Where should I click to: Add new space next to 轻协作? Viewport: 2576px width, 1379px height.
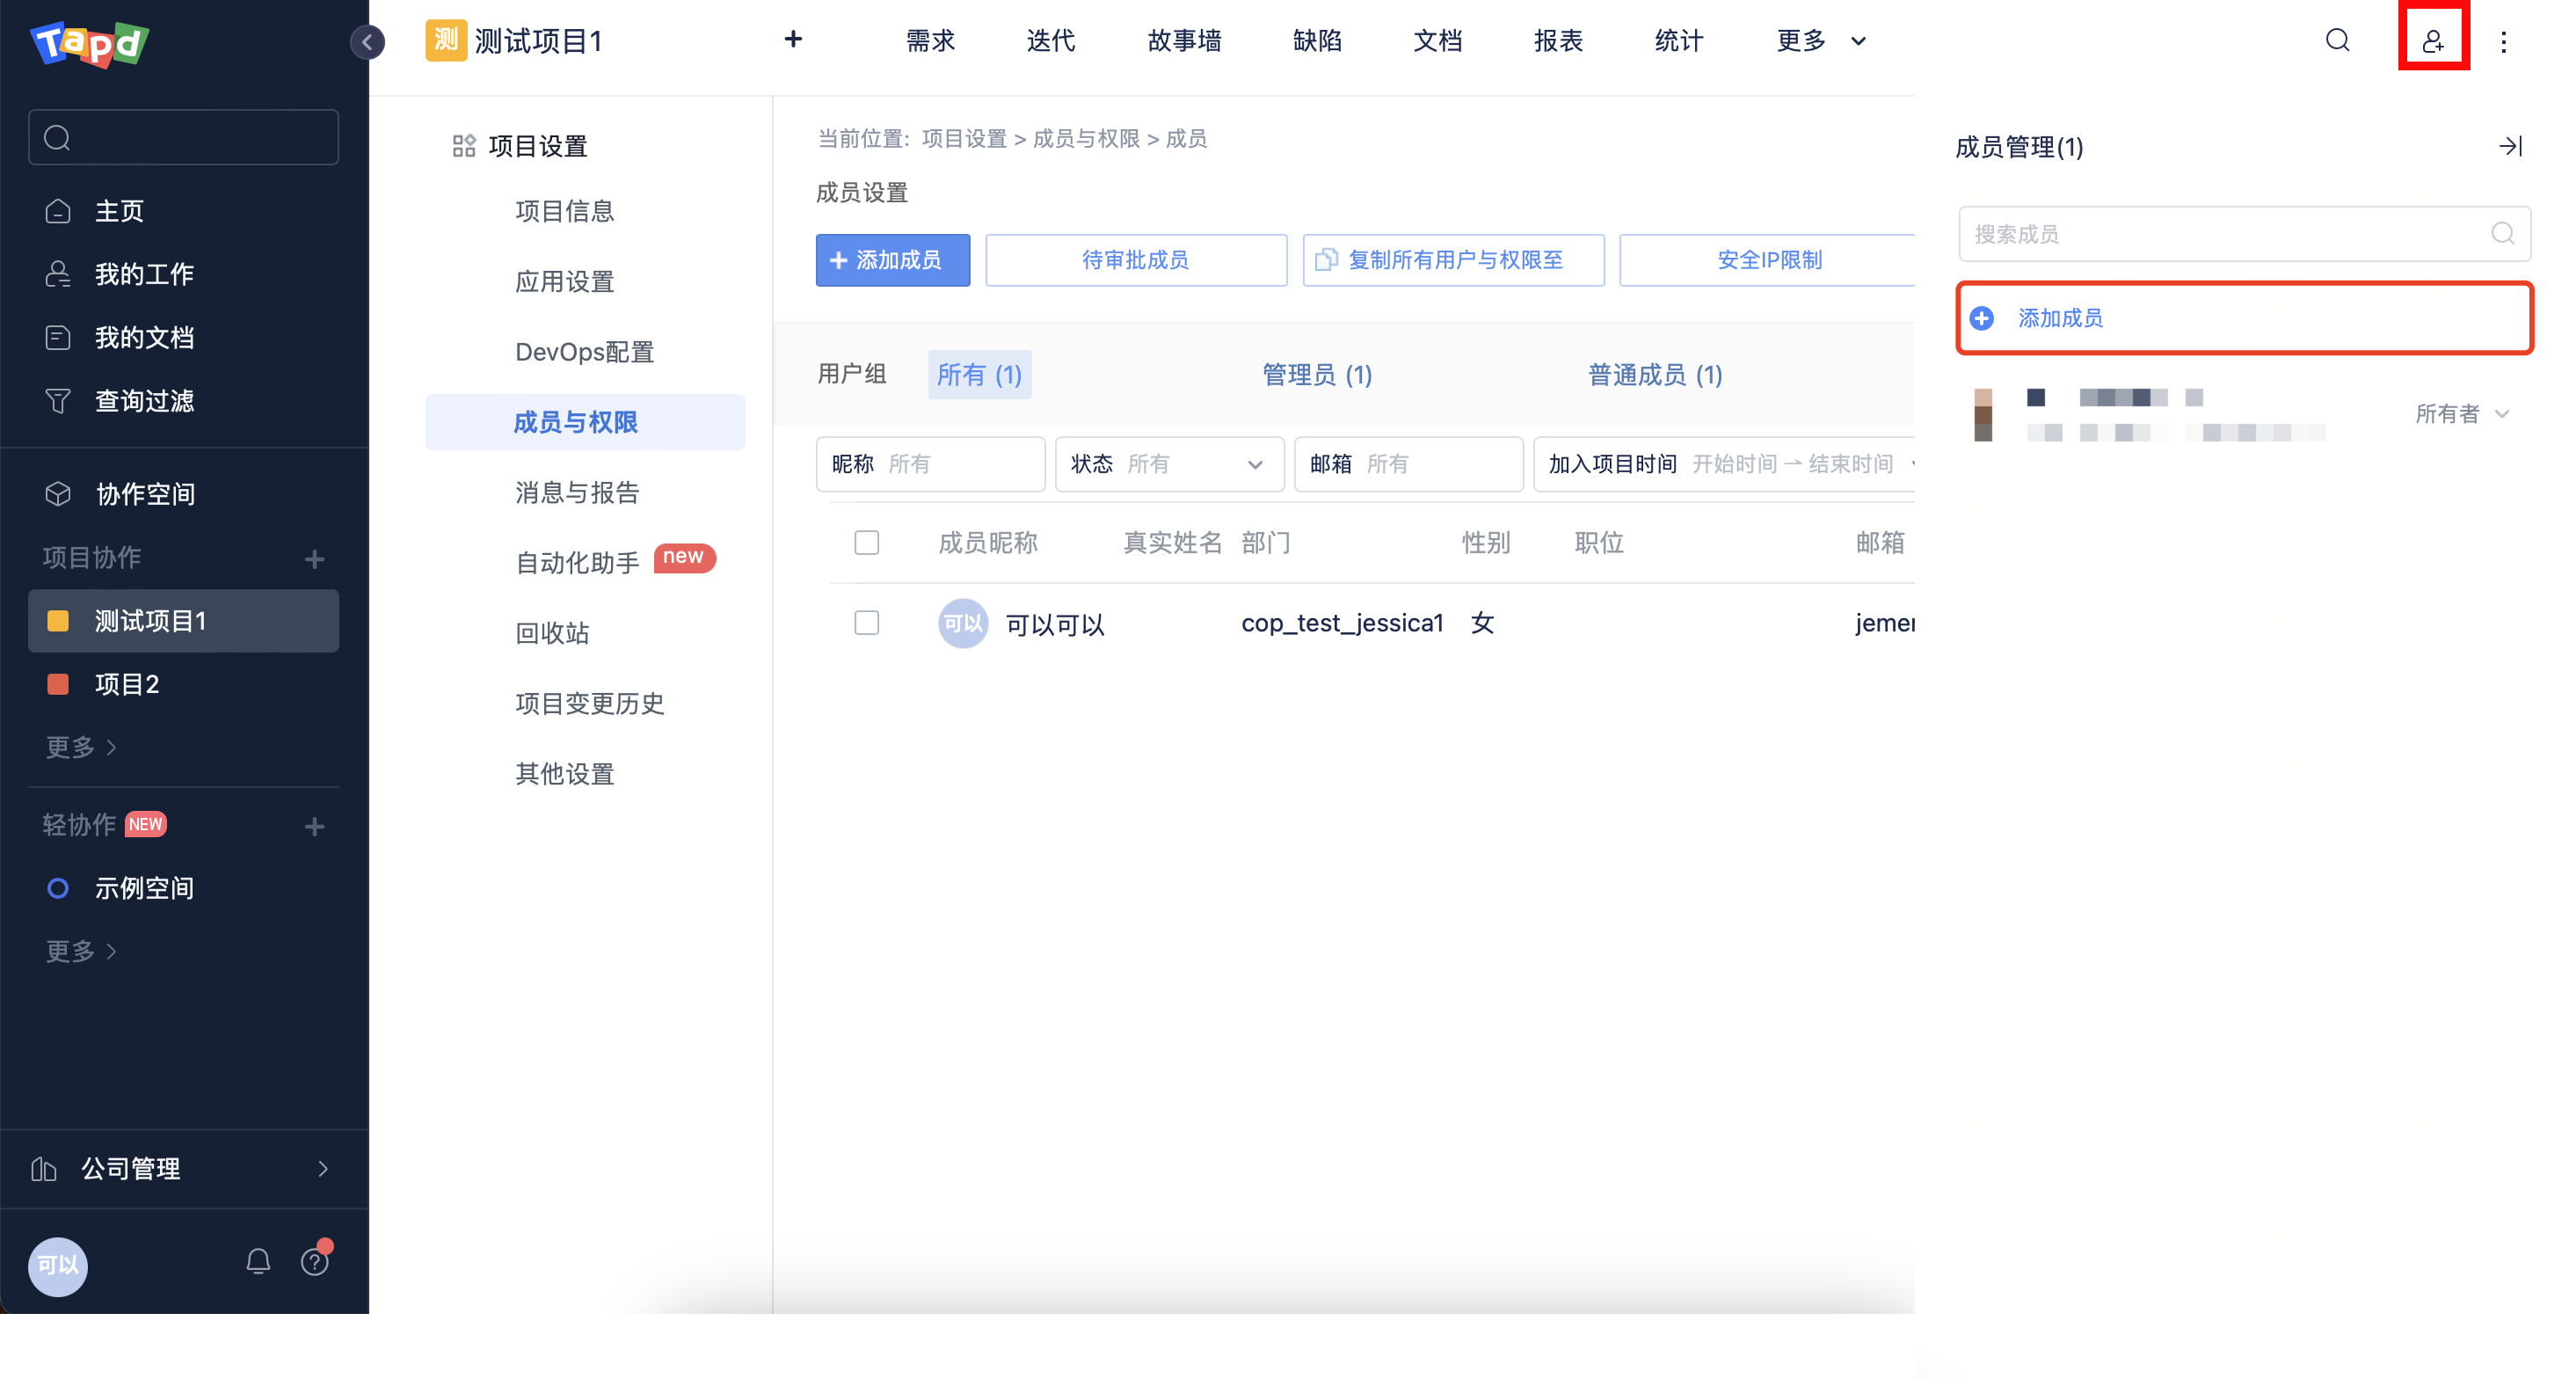[315, 826]
